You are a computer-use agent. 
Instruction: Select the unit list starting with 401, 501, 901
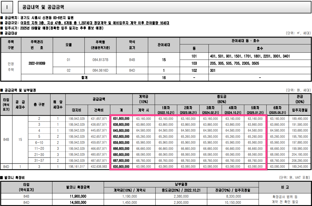tap(250, 56)
